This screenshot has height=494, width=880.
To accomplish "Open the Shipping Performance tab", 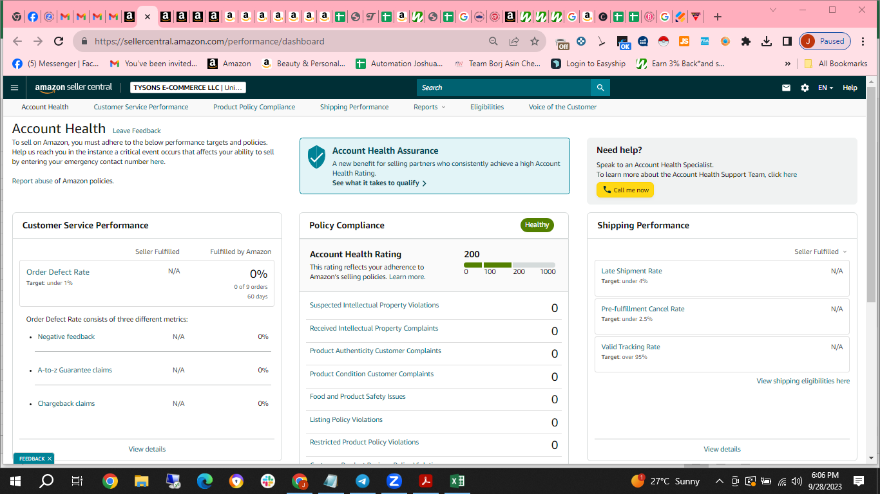I will [x=354, y=107].
